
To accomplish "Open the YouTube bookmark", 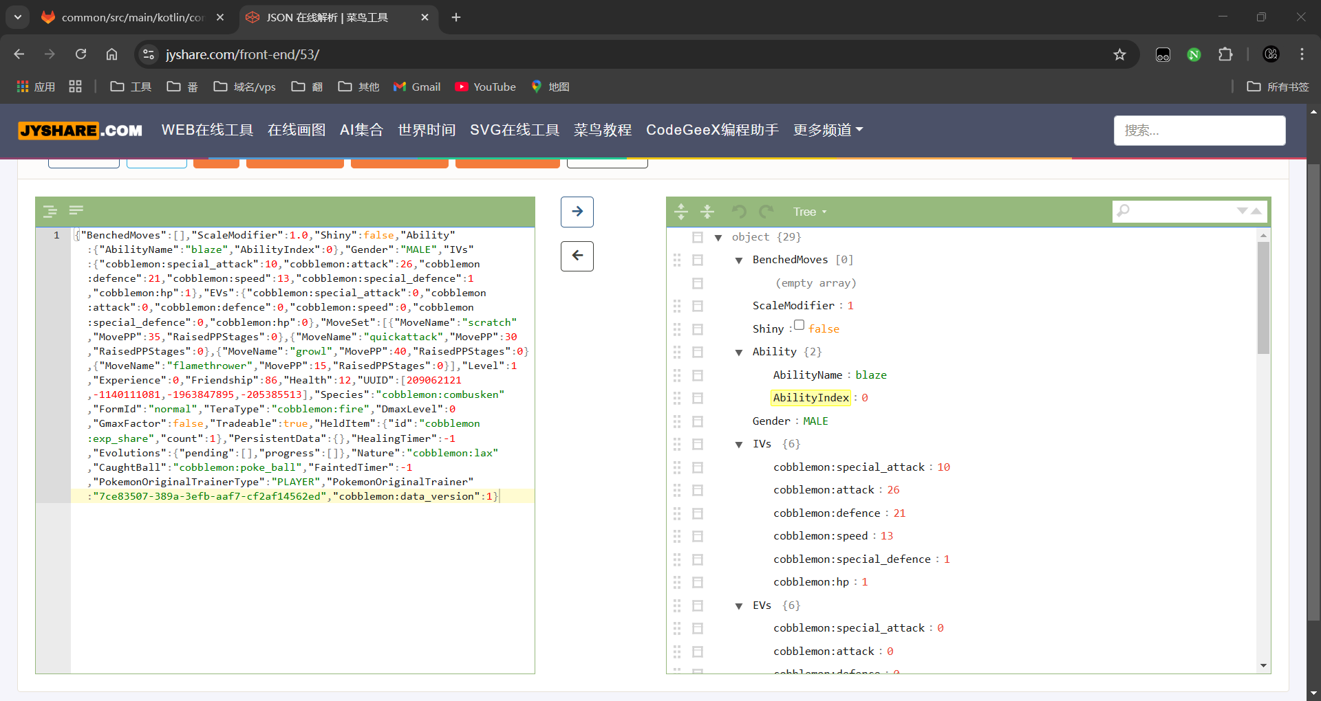I will (x=486, y=87).
